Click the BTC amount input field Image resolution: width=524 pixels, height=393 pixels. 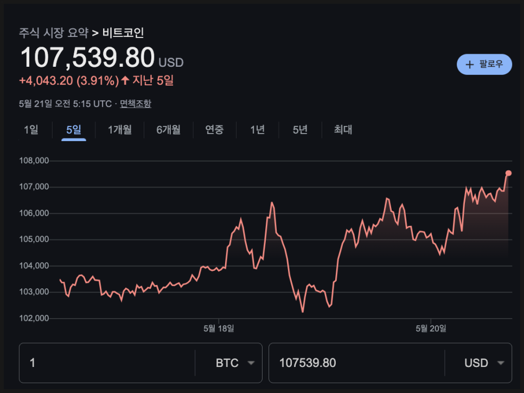pos(107,363)
